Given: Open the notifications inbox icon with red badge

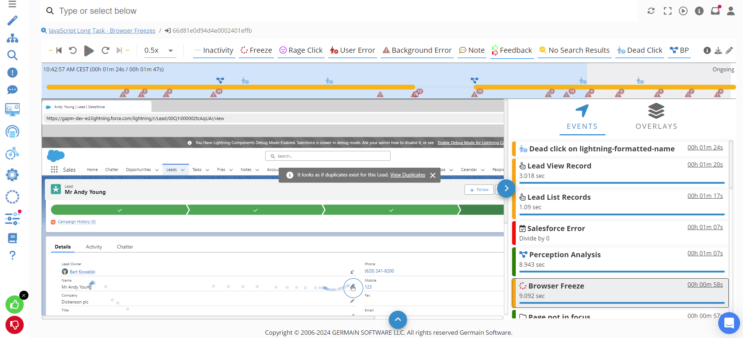Looking at the screenshot, I should [x=715, y=11].
